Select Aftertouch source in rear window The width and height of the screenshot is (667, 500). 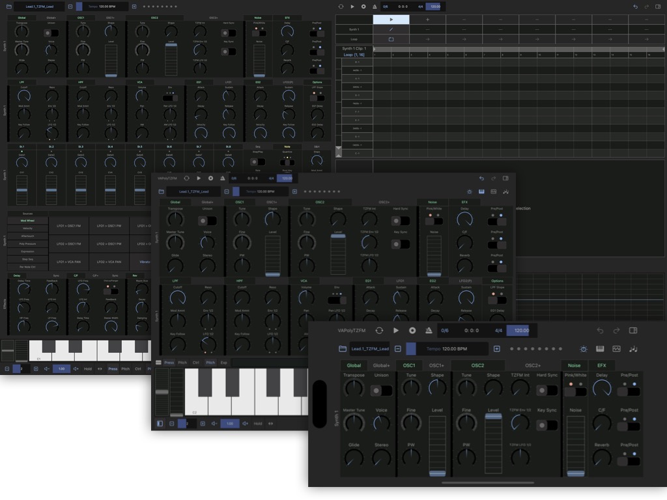click(x=27, y=236)
